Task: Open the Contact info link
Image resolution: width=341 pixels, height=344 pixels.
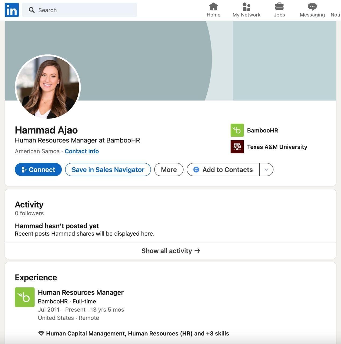Action: click(82, 151)
